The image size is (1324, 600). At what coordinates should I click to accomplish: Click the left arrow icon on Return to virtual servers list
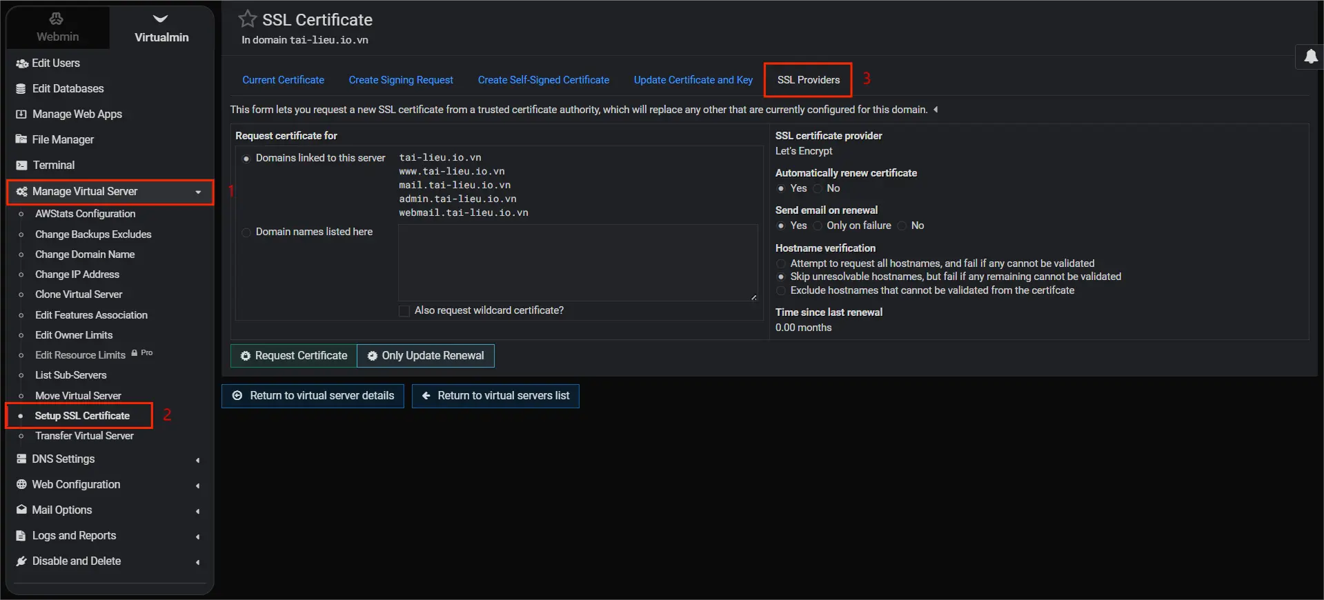[x=426, y=396]
